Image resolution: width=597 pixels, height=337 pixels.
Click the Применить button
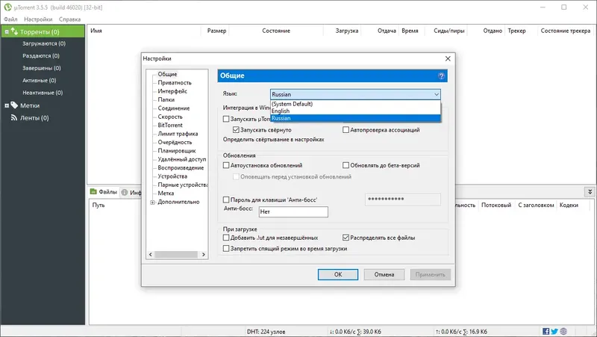click(431, 274)
